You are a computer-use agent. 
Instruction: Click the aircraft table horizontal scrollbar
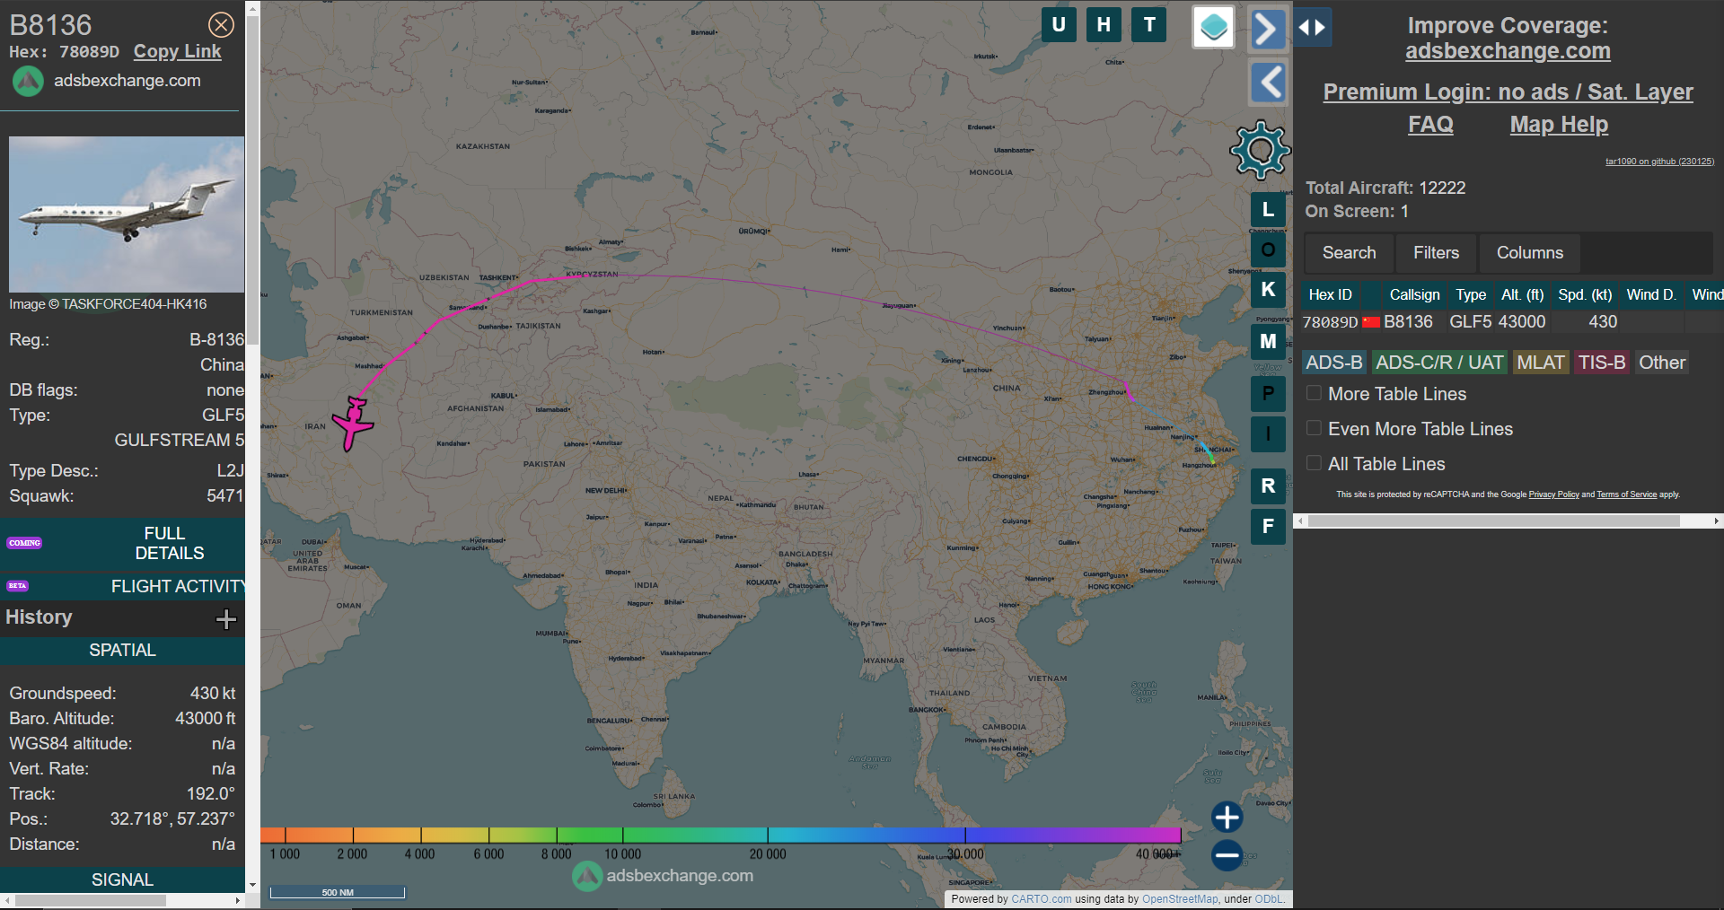(x=1494, y=521)
